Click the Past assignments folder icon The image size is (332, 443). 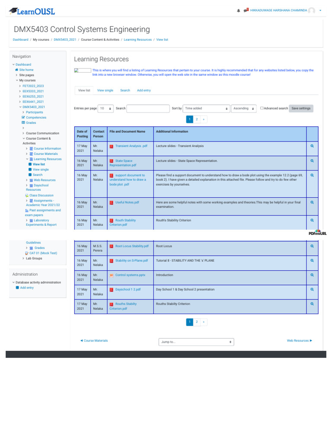27,211
